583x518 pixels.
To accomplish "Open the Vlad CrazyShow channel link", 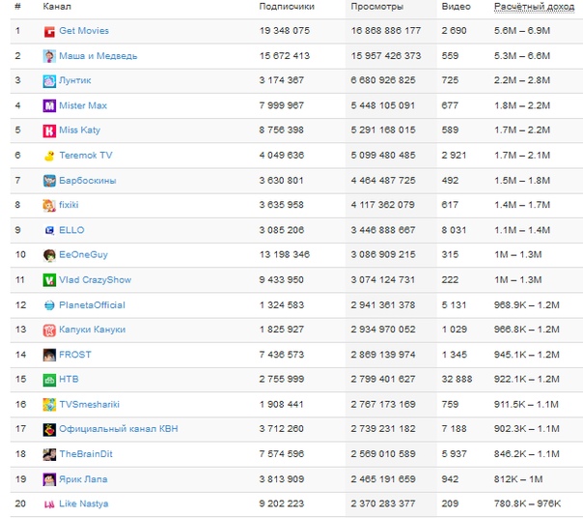I will (x=96, y=280).
